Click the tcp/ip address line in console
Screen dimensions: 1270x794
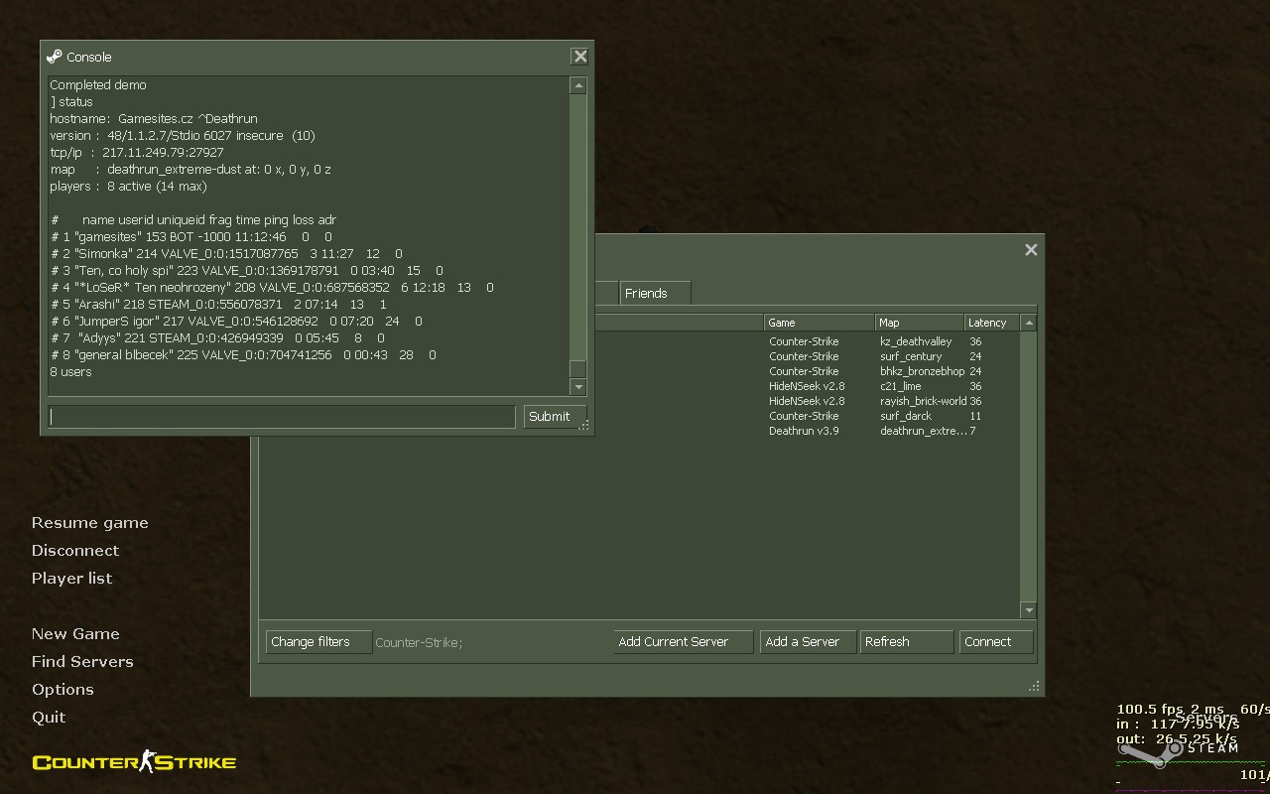coord(137,152)
